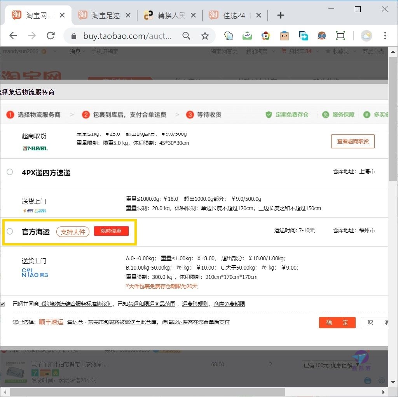Click the horizontal scrollbar thumb
The width and height of the screenshot is (398, 397).
(147, 392)
